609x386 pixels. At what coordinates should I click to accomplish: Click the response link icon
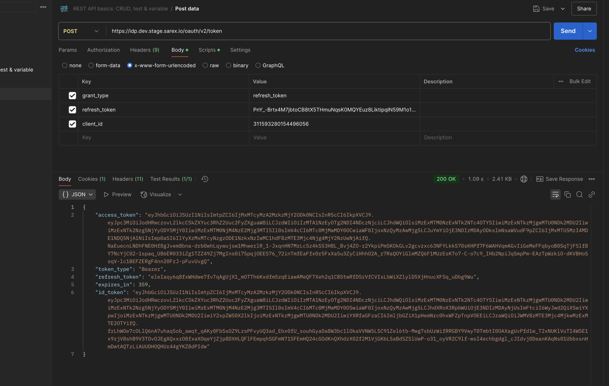coord(592,195)
